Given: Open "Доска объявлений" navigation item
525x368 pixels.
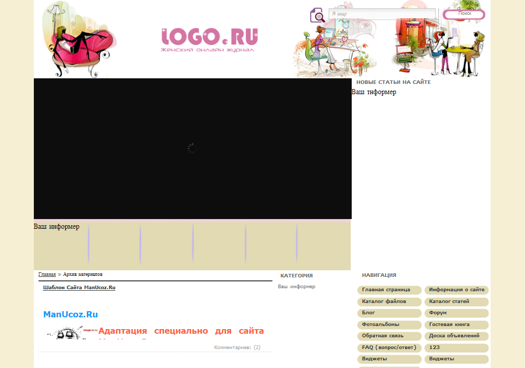Looking at the screenshot, I should click(456, 336).
